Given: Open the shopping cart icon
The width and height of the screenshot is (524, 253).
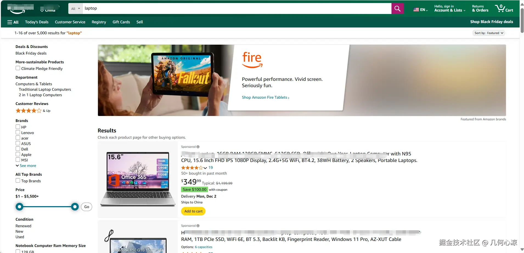Looking at the screenshot, I should click(x=504, y=8).
